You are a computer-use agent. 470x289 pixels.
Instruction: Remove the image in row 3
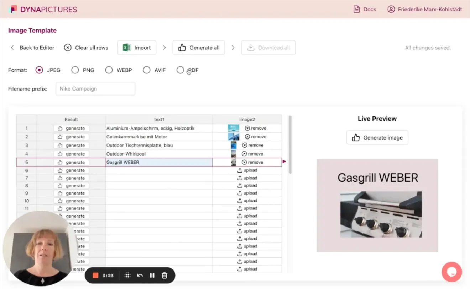[253, 145]
